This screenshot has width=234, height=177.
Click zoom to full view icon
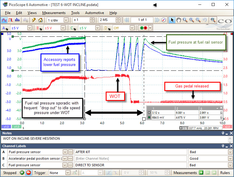click(213, 20)
